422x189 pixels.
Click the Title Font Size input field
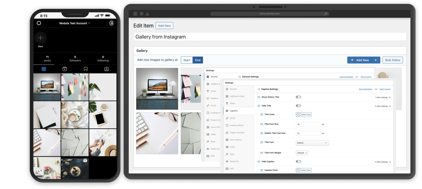pyautogui.click(x=308, y=124)
